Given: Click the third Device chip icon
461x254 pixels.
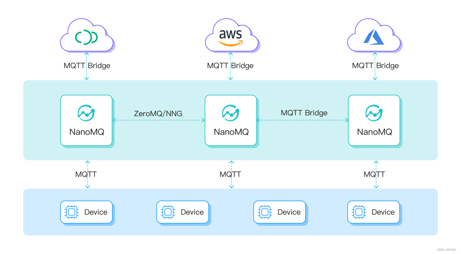Looking at the screenshot, I should 264,212.
